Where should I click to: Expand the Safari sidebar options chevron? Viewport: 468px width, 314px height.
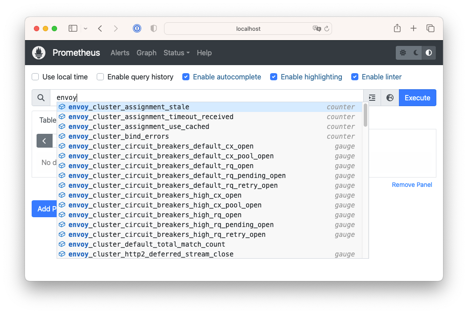pos(86,29)
